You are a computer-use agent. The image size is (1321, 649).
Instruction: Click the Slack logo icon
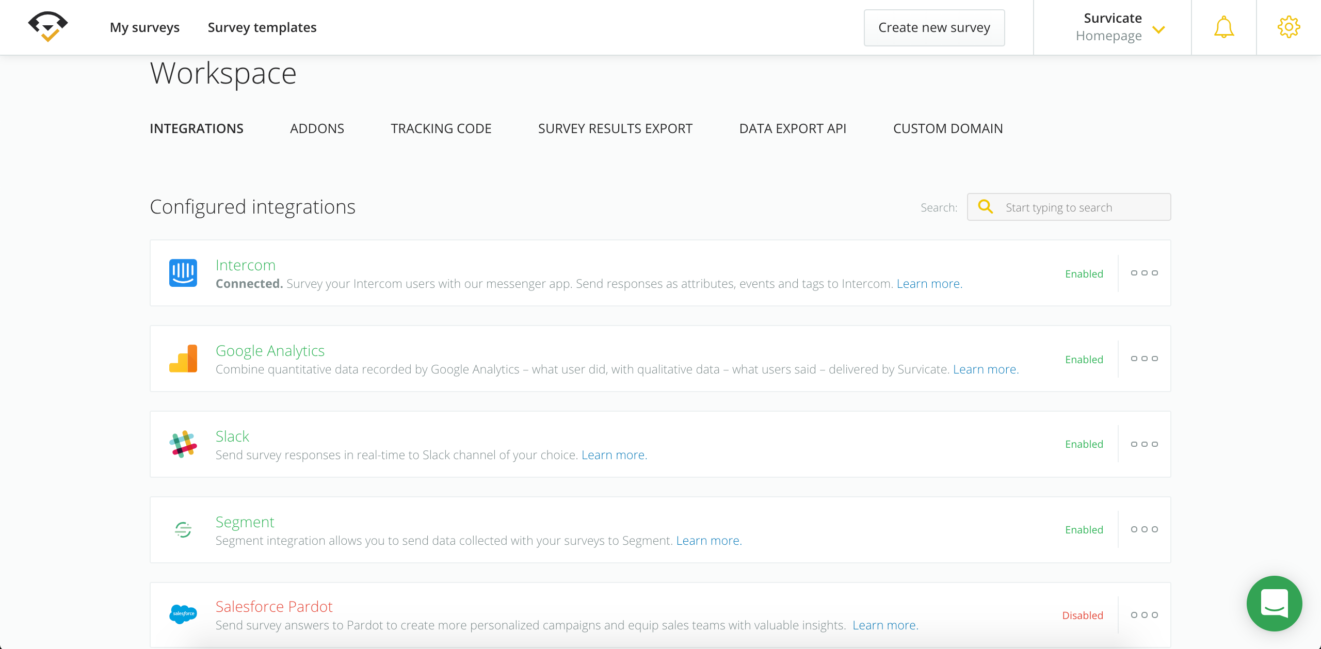point(183,444)
